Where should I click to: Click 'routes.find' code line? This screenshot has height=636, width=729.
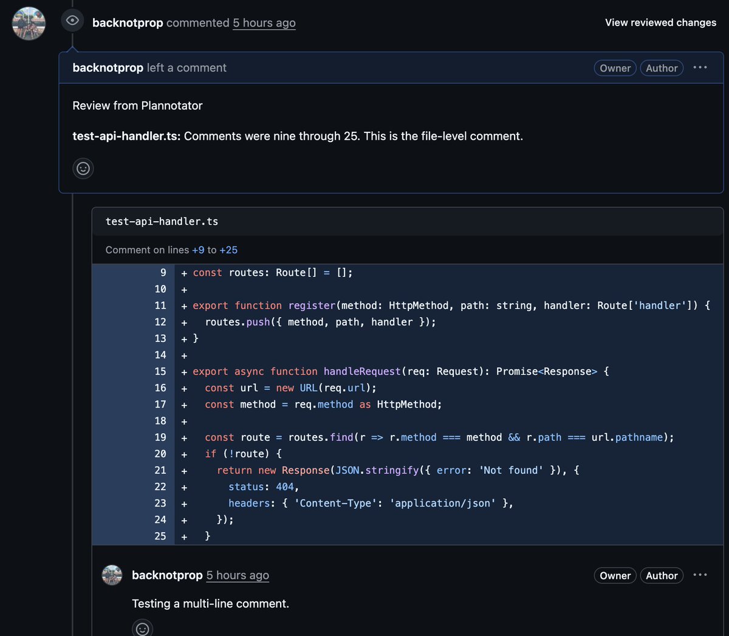[439, 437]
